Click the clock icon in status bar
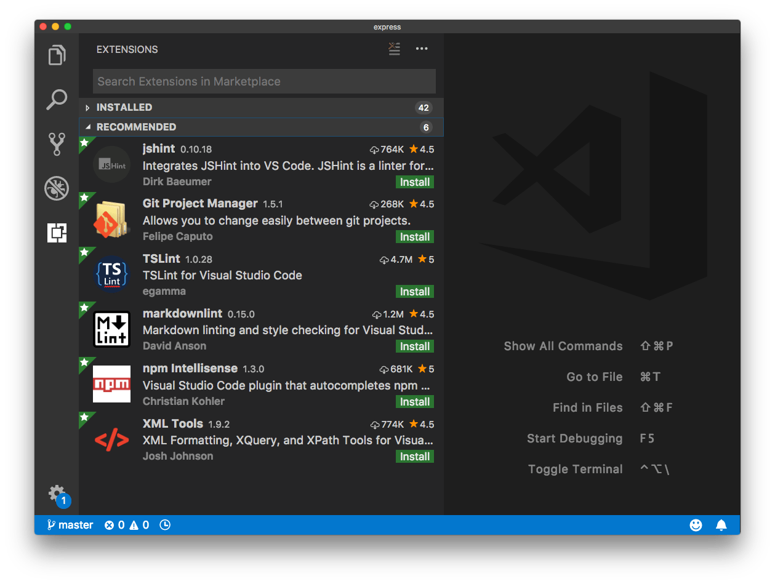This screenshot has width=775, height=584. pos(165,525)
